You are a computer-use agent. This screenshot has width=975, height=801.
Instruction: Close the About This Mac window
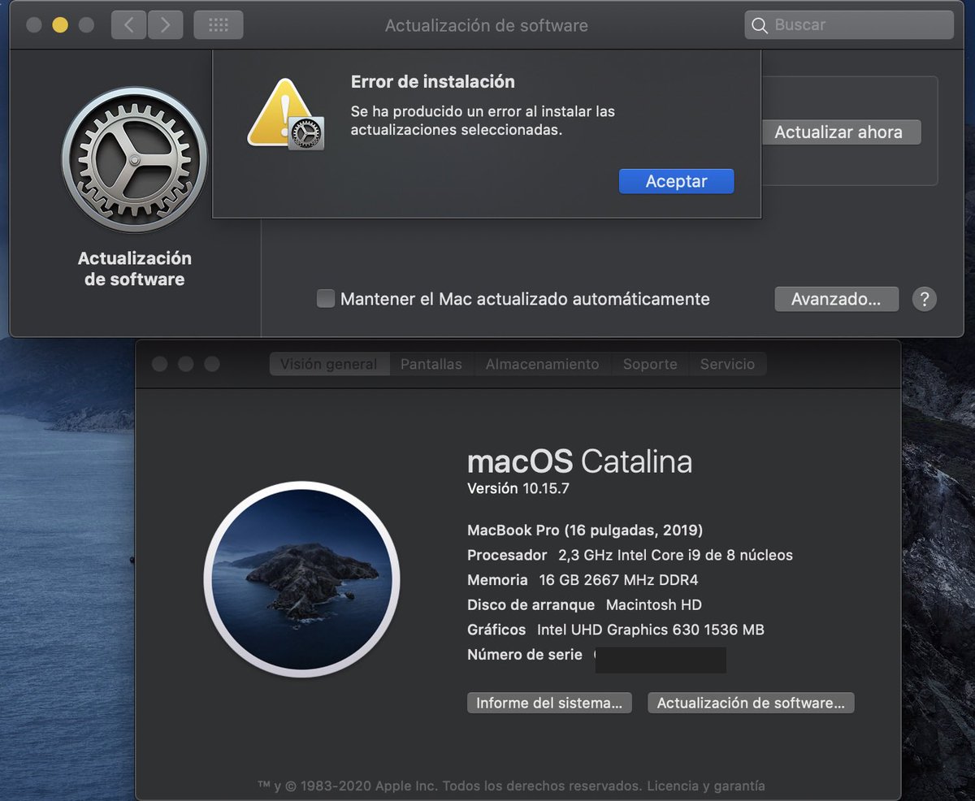pos(159,364)
